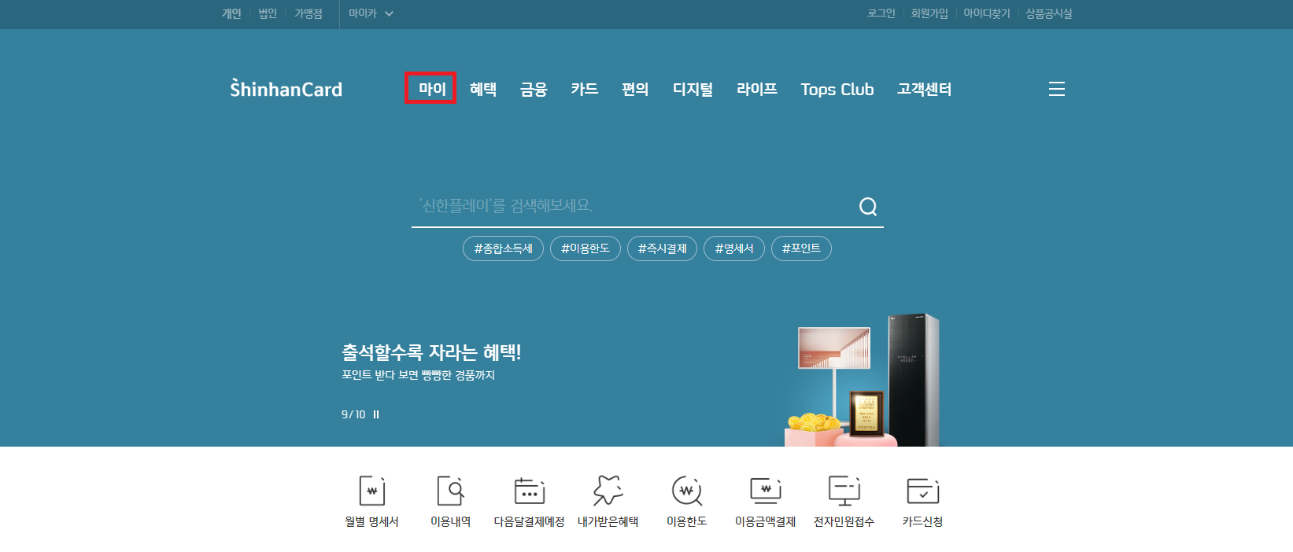Click the search magnifier icon

click(x=868, y=207)
